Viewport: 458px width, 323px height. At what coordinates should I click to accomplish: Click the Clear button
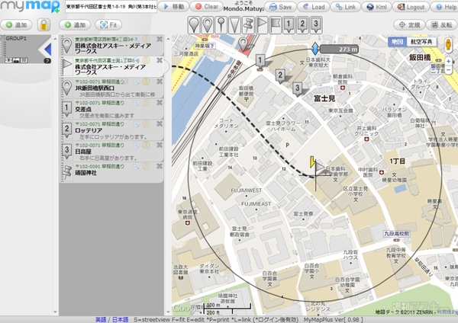pos(207,6)
